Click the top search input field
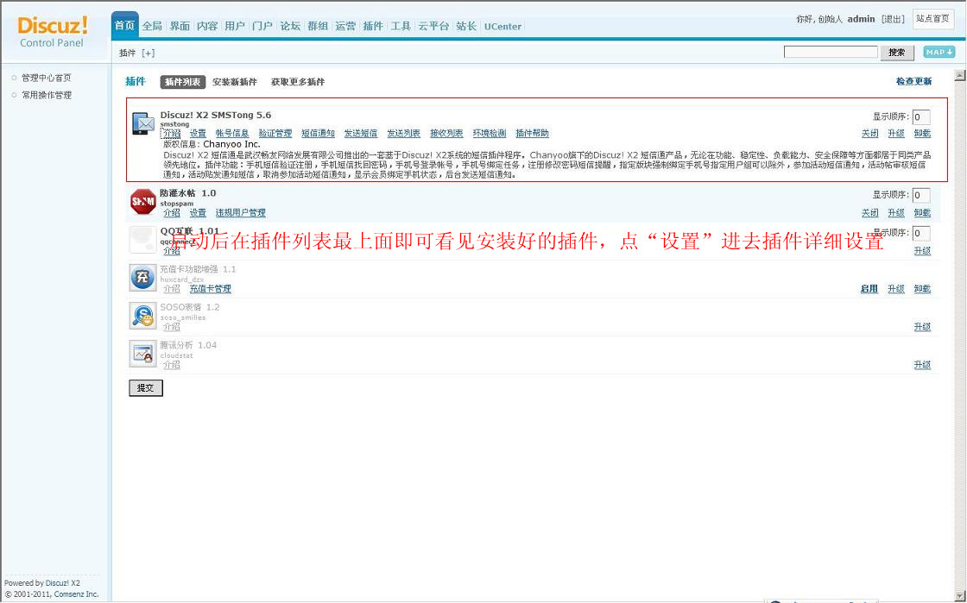 click(x=831, y=53)
